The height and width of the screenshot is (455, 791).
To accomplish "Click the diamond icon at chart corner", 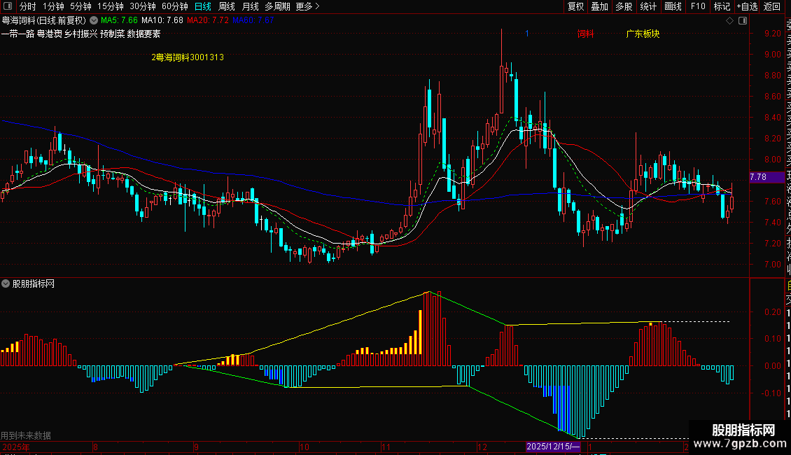I will click(729, 20).
